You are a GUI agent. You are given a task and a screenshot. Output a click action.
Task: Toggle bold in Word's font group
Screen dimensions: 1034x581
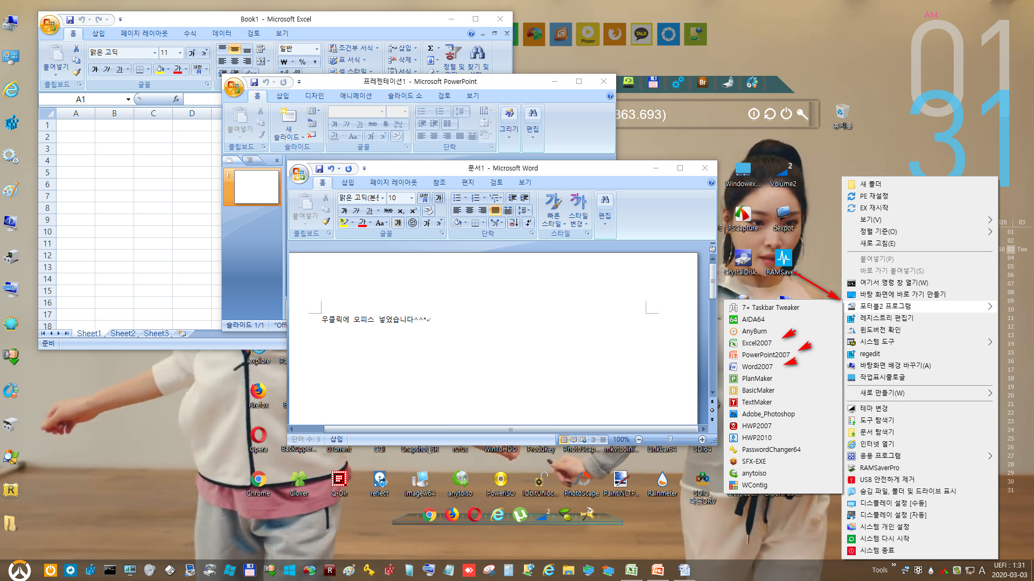344,211
